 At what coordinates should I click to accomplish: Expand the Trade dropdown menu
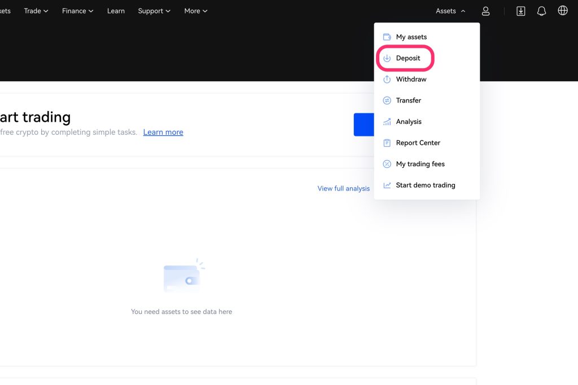pos(36,11)
